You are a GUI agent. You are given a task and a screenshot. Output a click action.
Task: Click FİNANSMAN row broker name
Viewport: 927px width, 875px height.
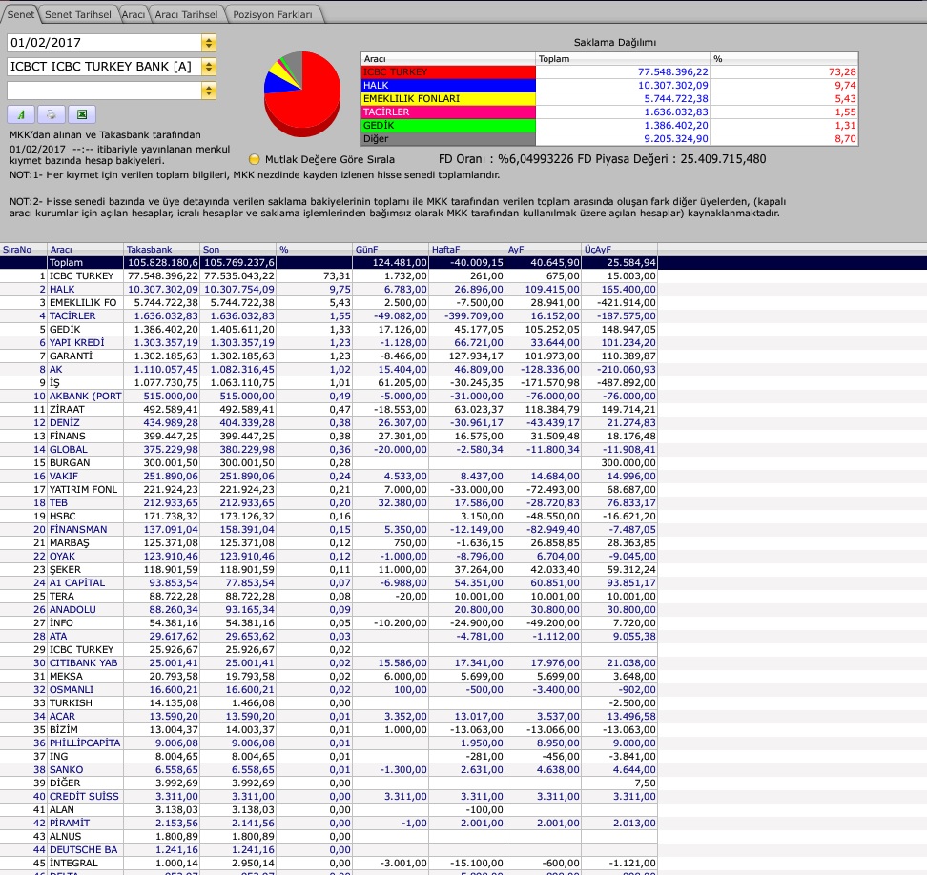(78, 530)
